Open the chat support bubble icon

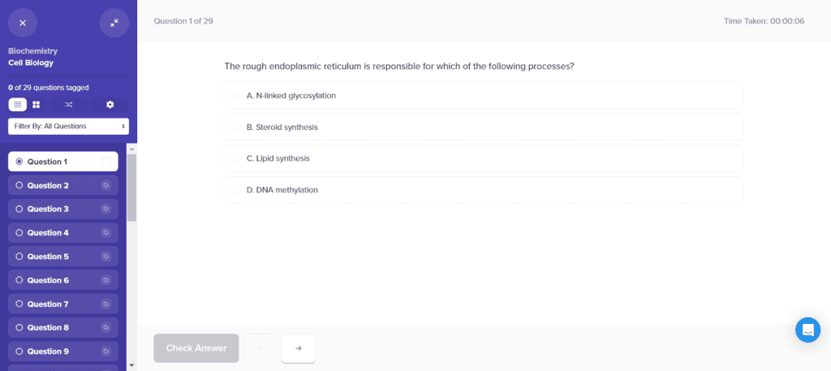point(807,330)
